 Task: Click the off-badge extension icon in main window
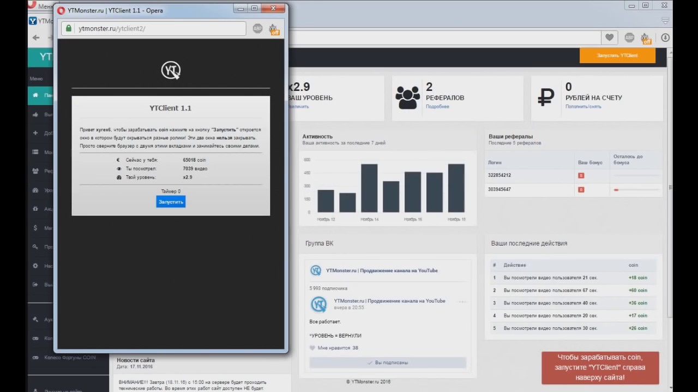(646, 38)
